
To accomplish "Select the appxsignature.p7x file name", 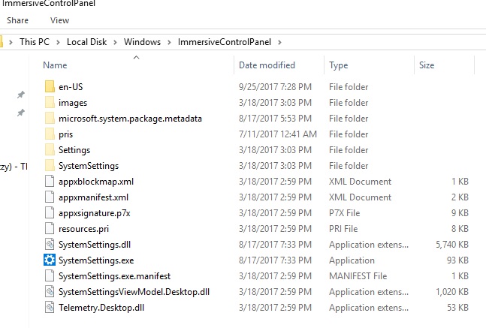I will [95, 213].
